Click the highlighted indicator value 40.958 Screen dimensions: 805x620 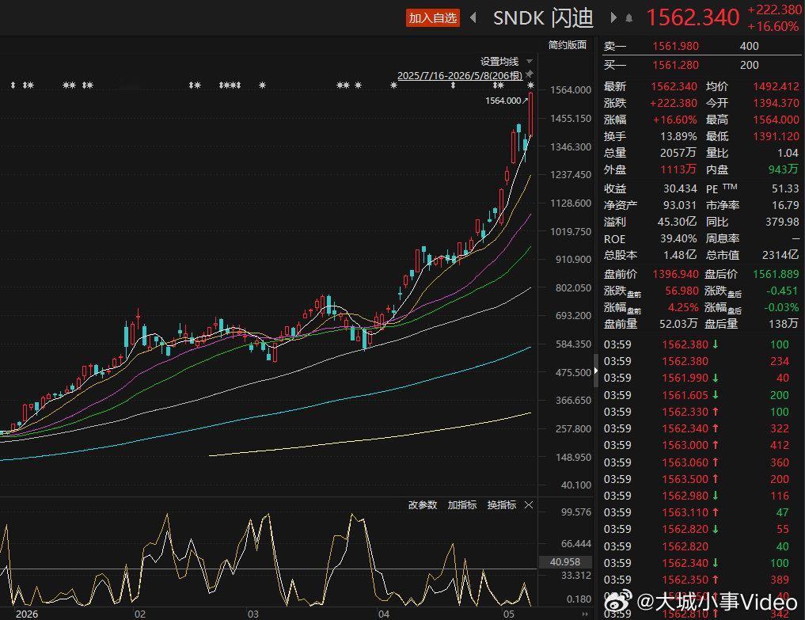pos(564,562)
